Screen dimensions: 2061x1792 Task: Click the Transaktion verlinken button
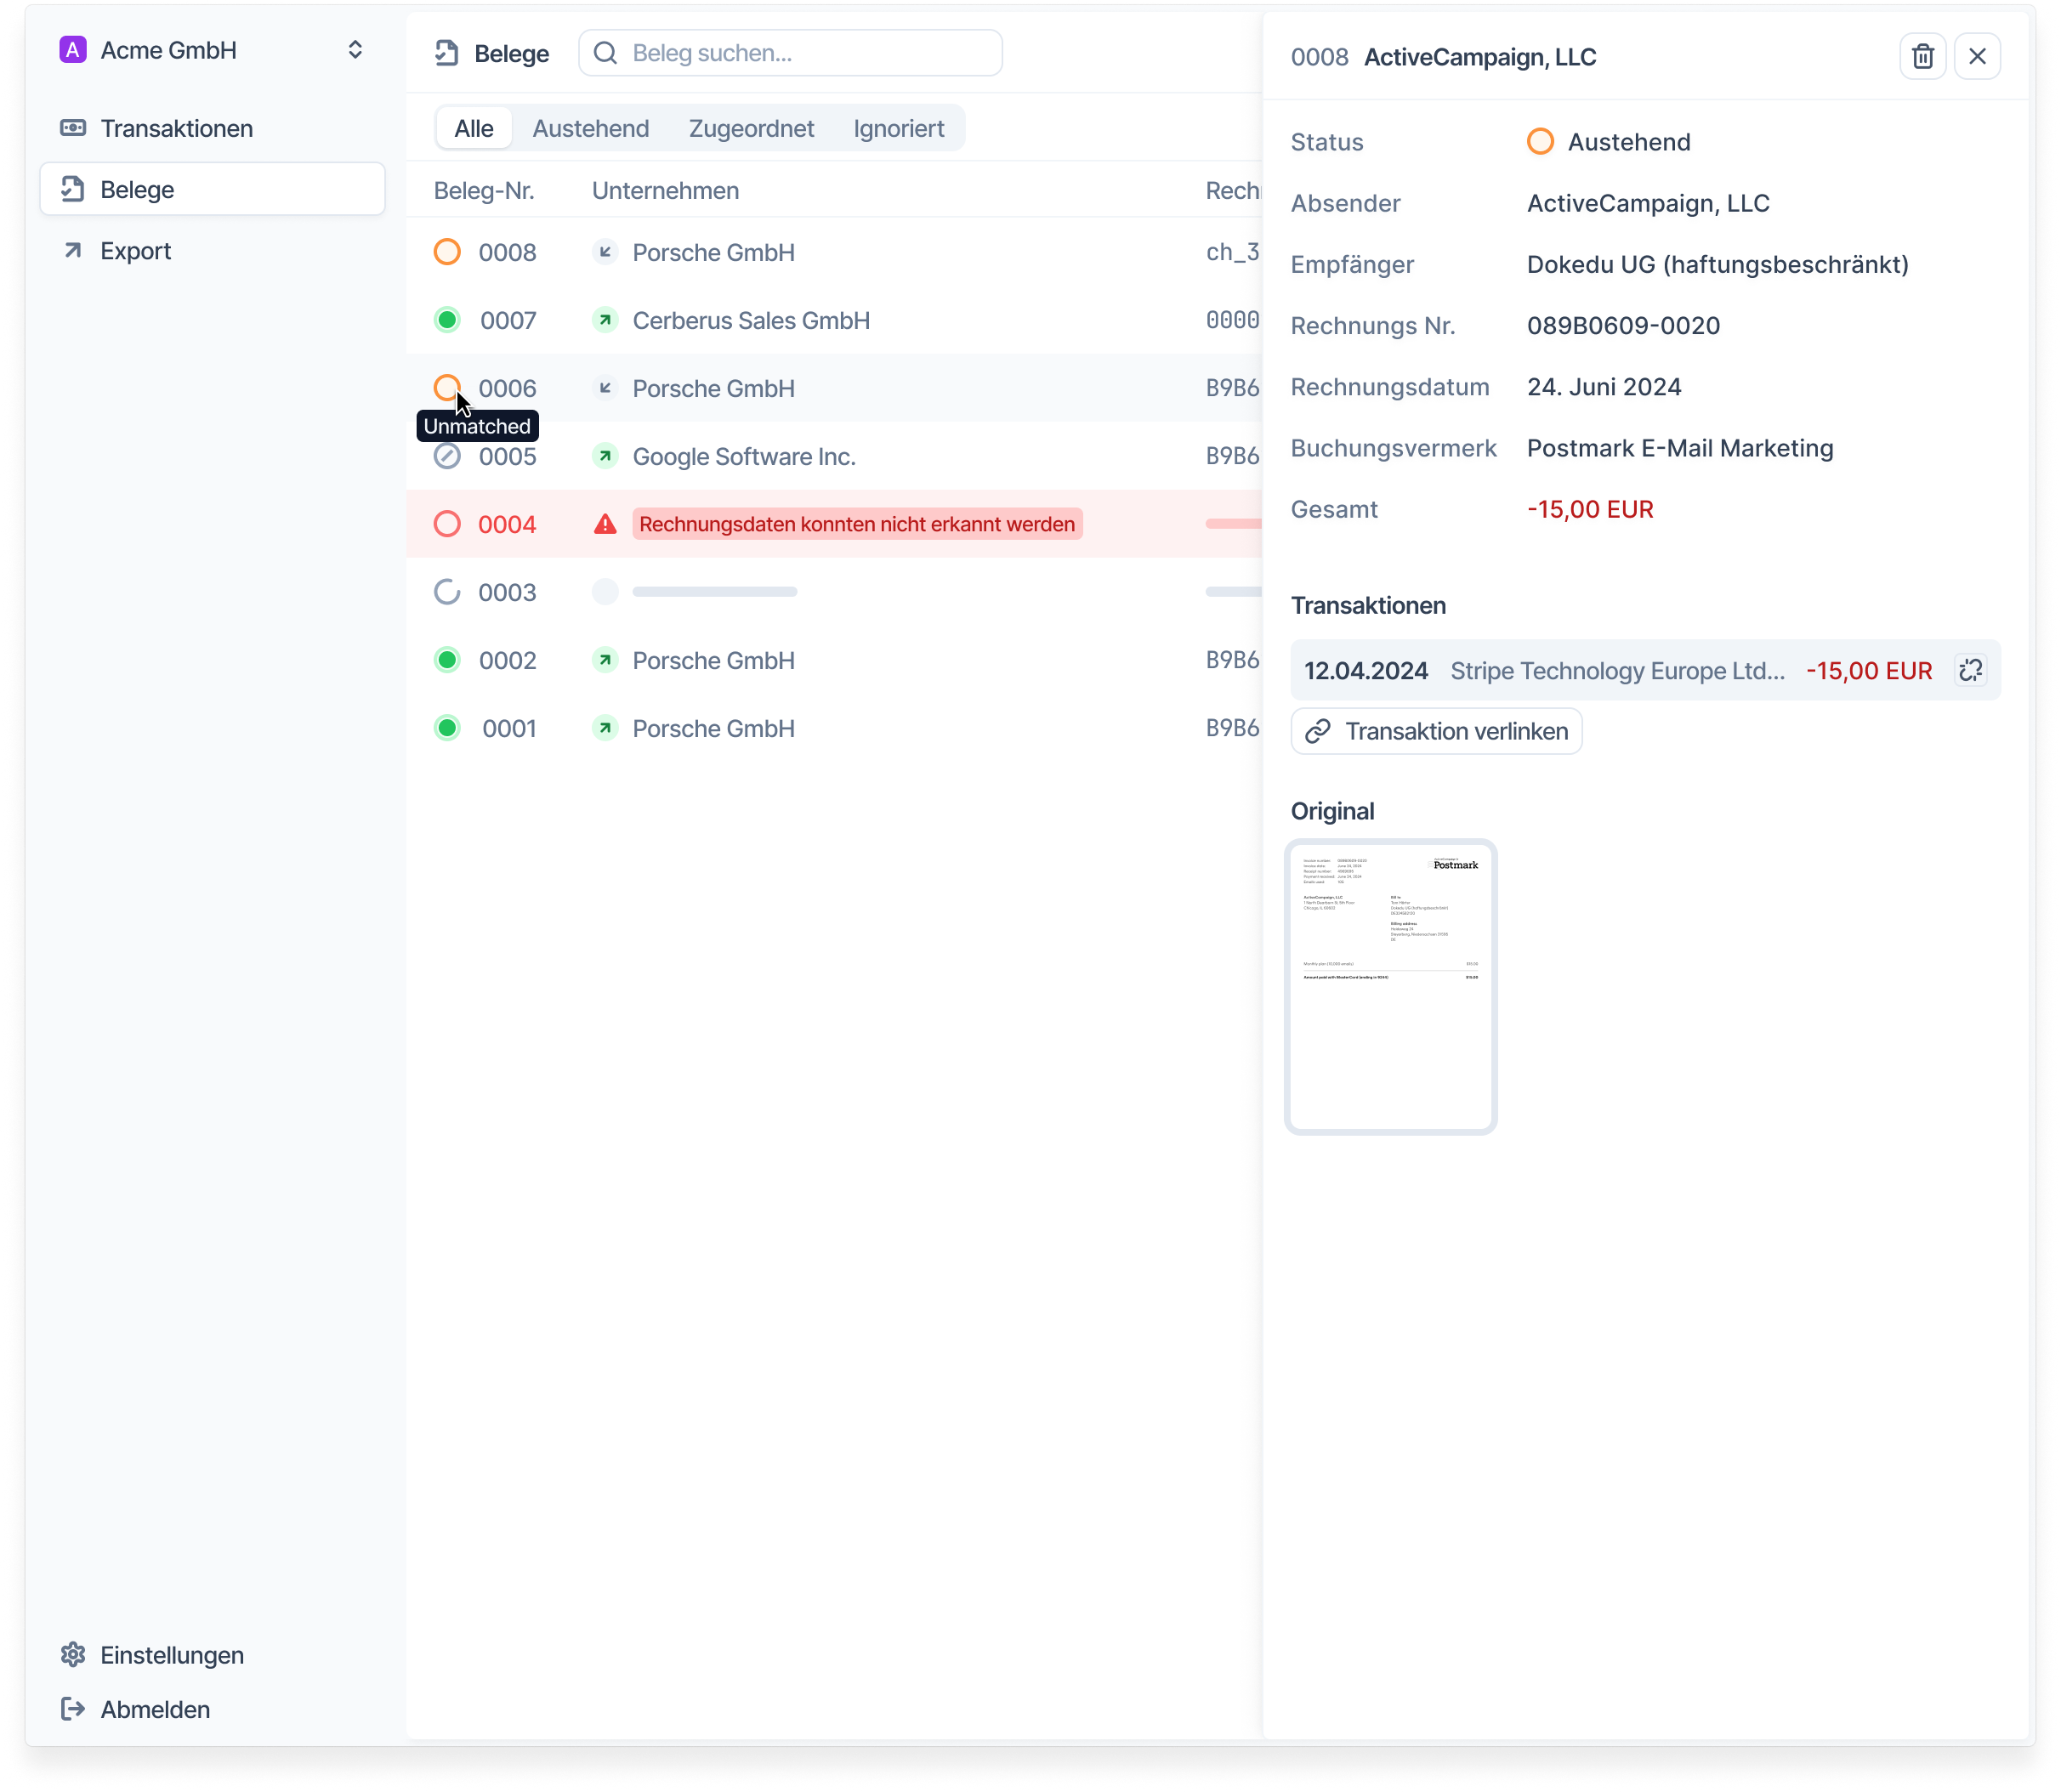click(1435, 731)
